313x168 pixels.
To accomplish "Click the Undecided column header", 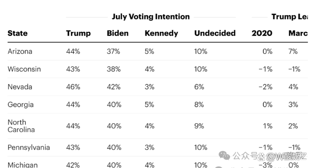I will pyautogui.click(x=215, y=33).
